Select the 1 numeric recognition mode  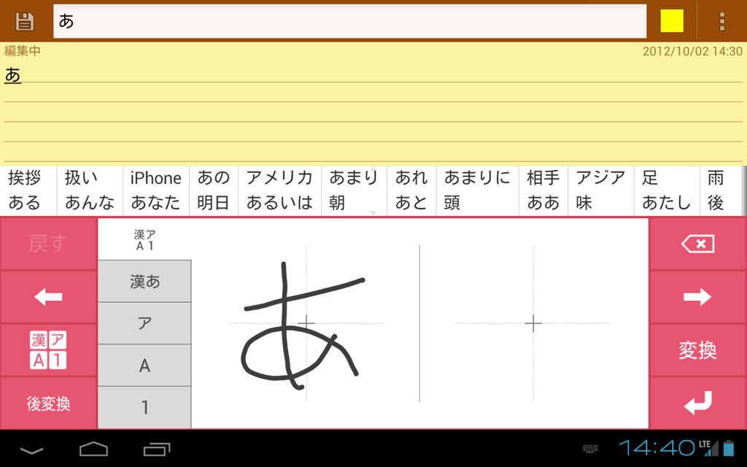coord(145,407)
